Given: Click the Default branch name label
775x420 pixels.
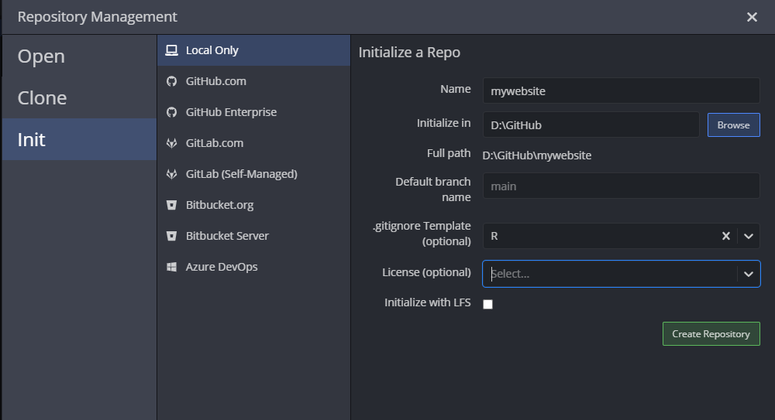Looking at the screenshot, I should click(433, 190).
